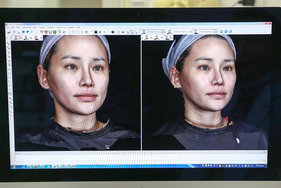
Task: Select the teal sphere shading icon
Action: tap(24, 32)
